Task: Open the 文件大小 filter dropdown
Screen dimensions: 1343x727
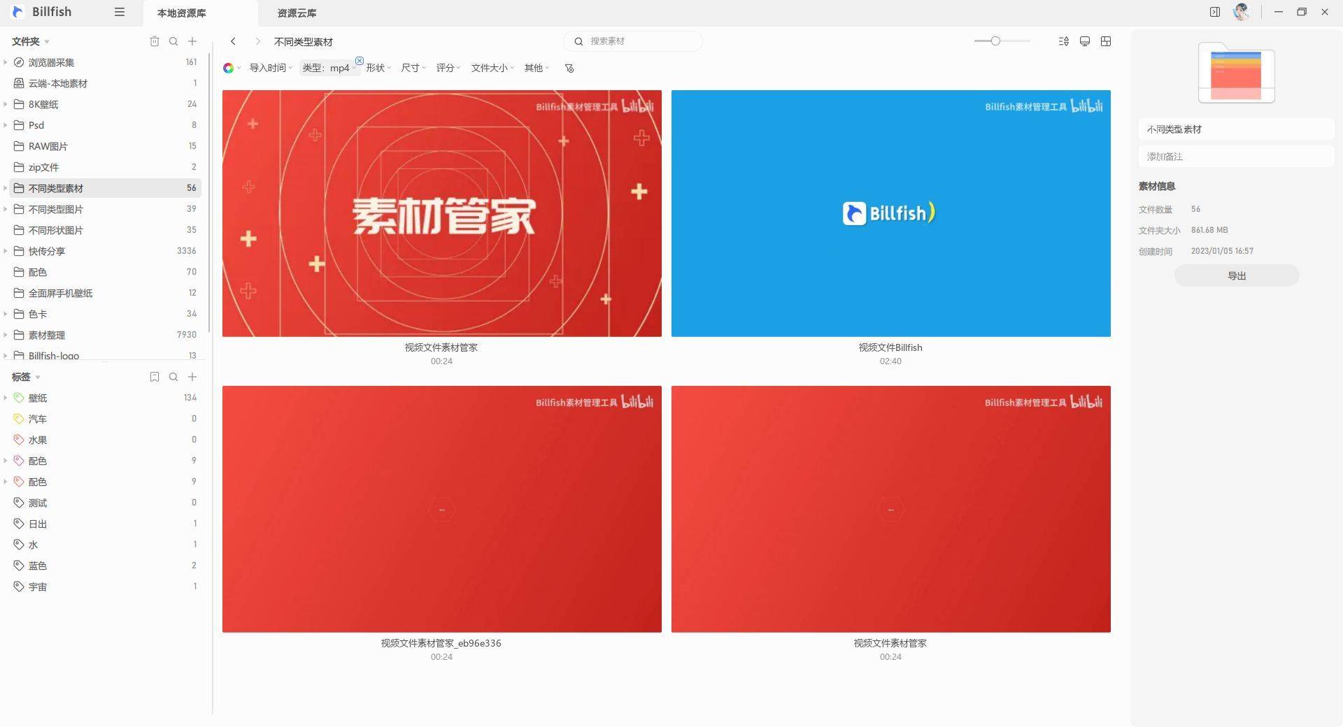Action: [492, 68]
